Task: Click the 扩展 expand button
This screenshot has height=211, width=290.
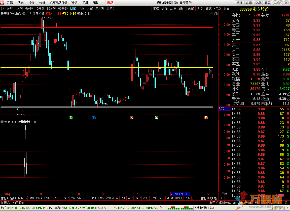Action: [x=5, y=203]
